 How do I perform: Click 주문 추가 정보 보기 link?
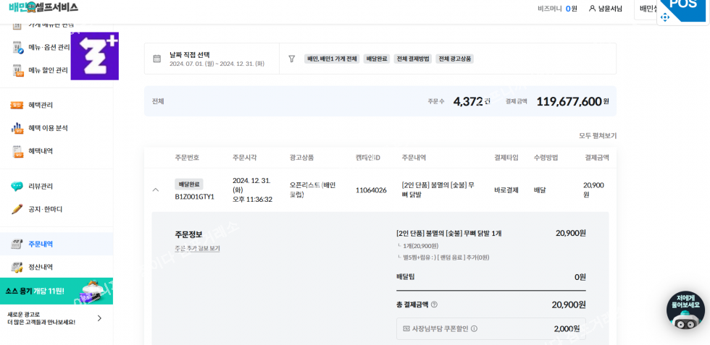coord(197,248)
